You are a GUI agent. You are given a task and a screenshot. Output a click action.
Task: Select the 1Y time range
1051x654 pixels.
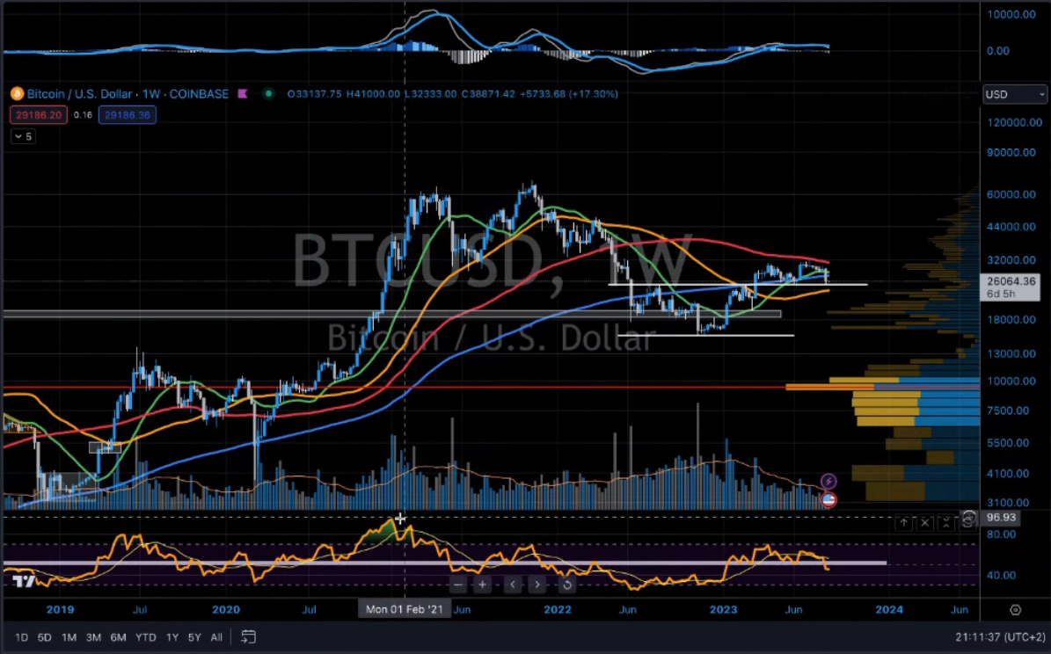pos(172,637)
